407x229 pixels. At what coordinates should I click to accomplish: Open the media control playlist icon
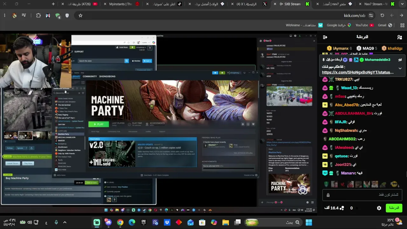[x=24, y=15]
